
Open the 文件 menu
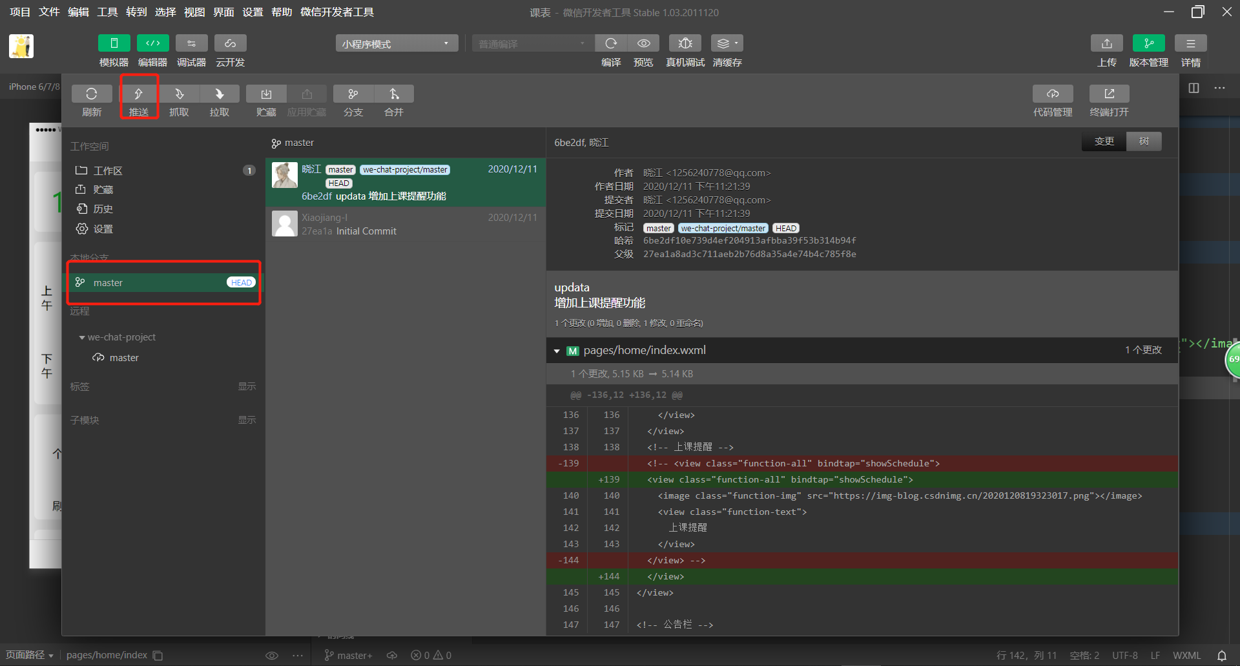pyautogui.click(x=49, y=12)
